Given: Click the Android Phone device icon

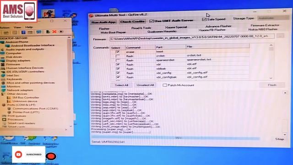Looking at the screenshot, I should (2, 42).
